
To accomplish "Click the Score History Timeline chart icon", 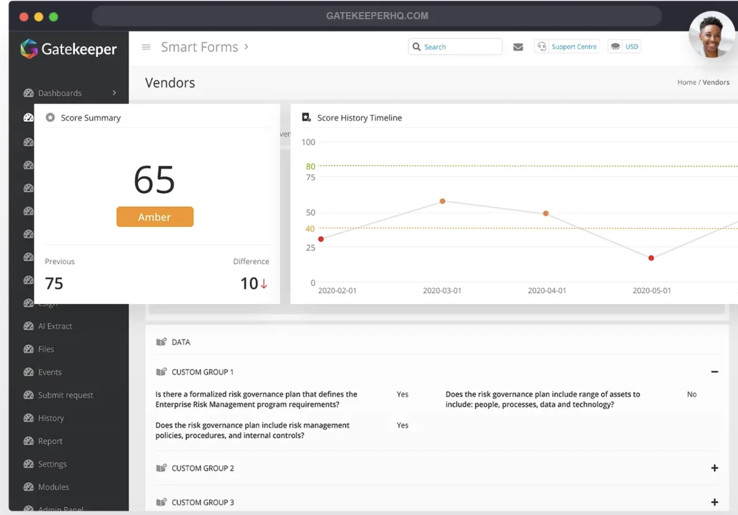I will [x=306, y=117].
